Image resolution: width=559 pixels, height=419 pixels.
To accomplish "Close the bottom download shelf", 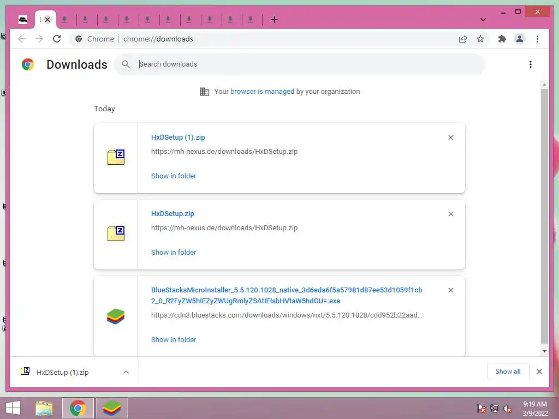I will (539, 372).
